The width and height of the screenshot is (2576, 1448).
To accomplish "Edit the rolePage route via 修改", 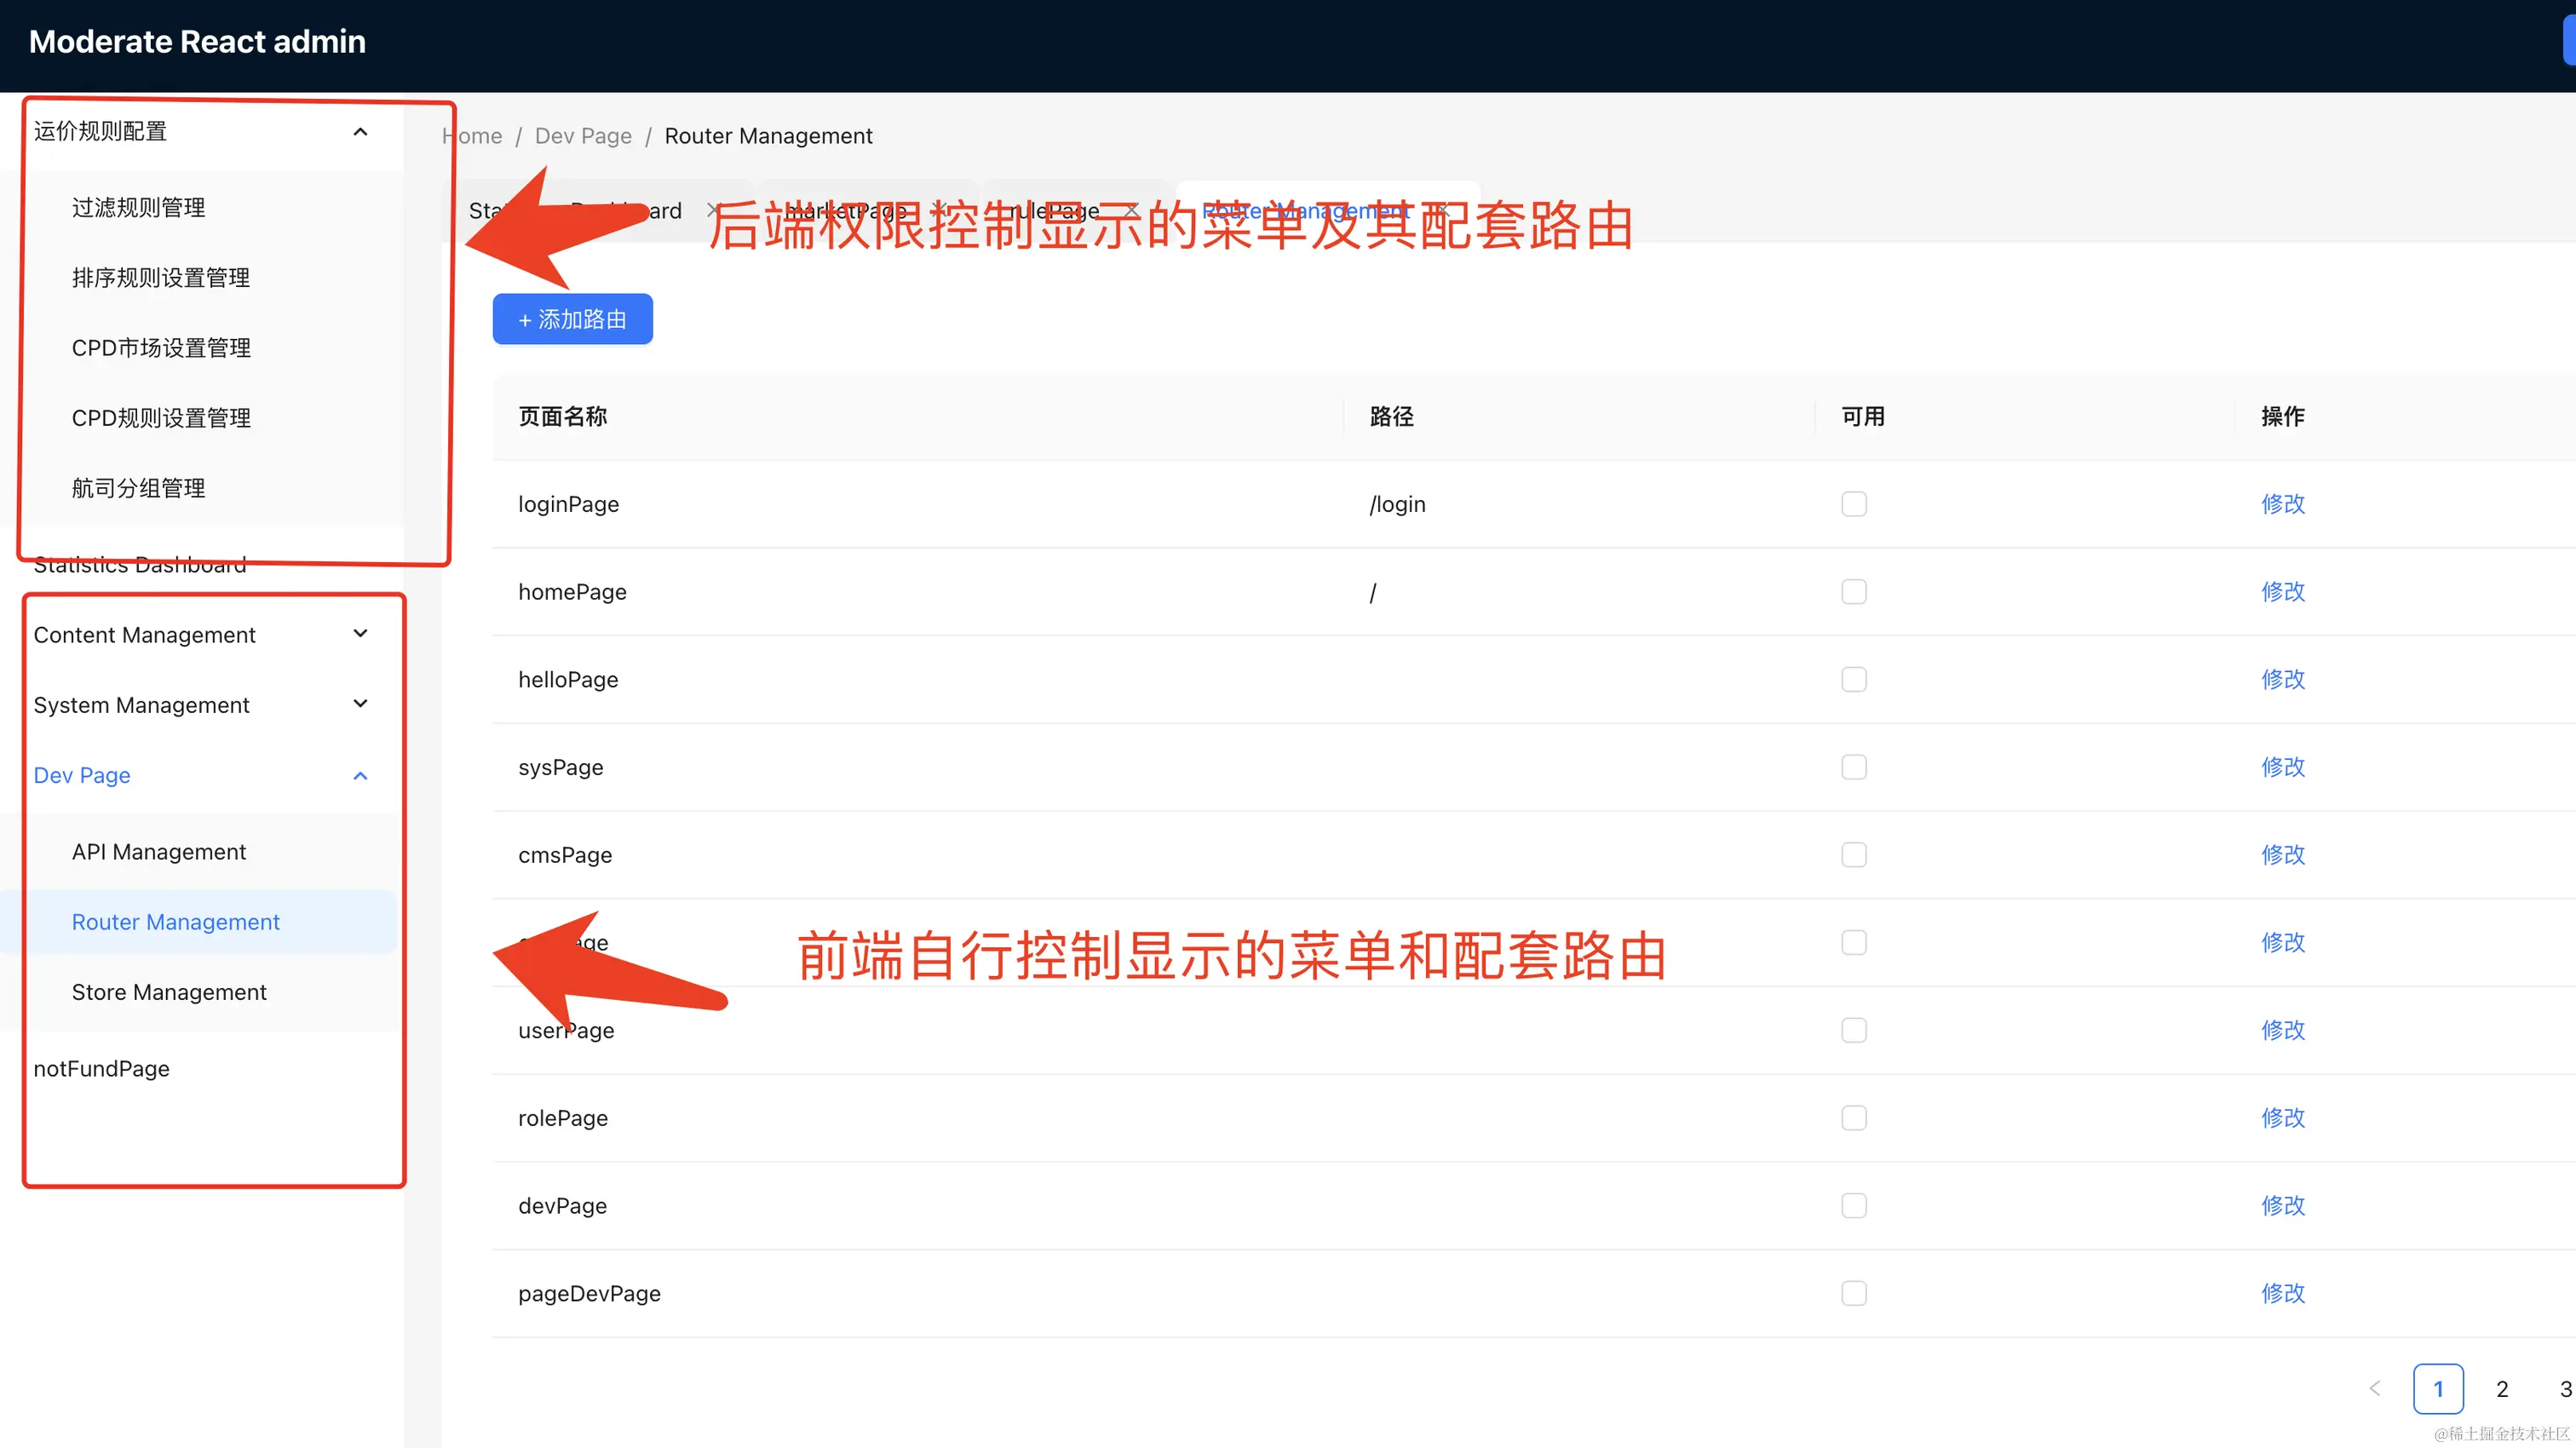I will [2282, 1117].
